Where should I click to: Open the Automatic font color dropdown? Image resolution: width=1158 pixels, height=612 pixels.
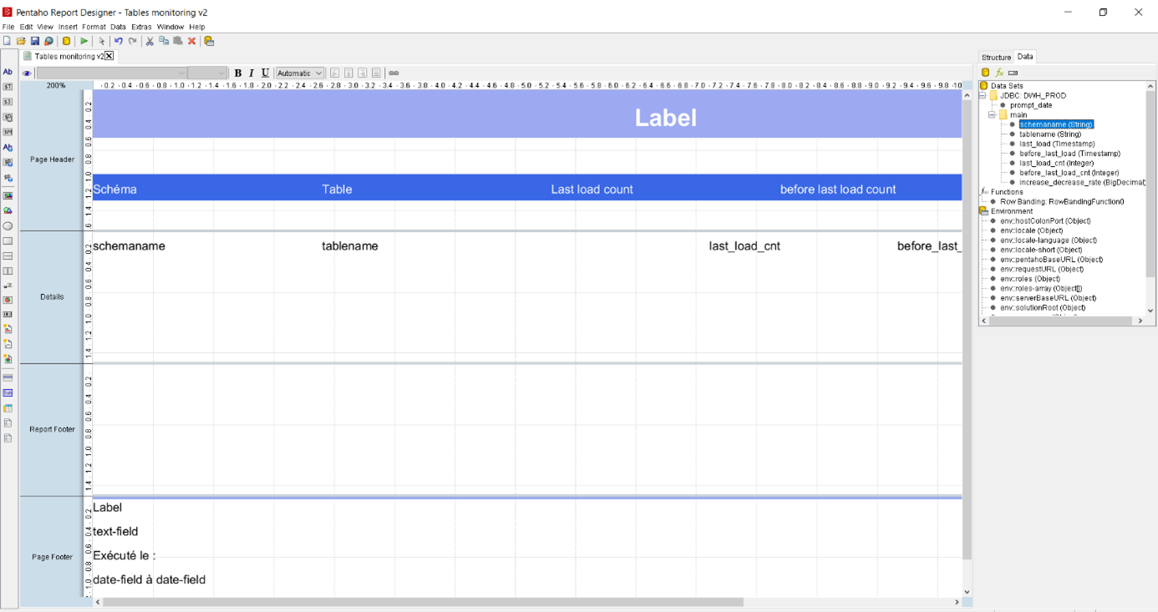click(299, 73)
